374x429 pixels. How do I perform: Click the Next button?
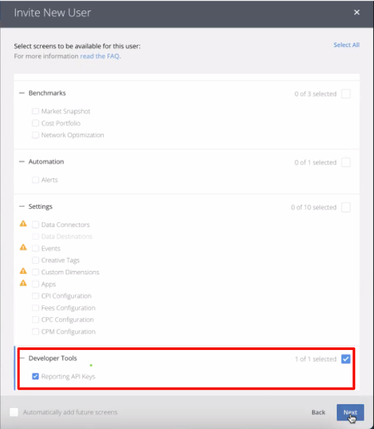351,412
